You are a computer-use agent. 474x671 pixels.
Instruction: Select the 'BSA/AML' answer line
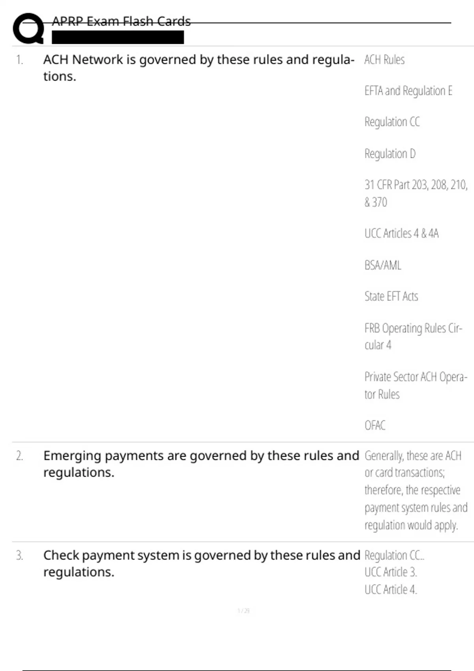click(x=382, y=265)
